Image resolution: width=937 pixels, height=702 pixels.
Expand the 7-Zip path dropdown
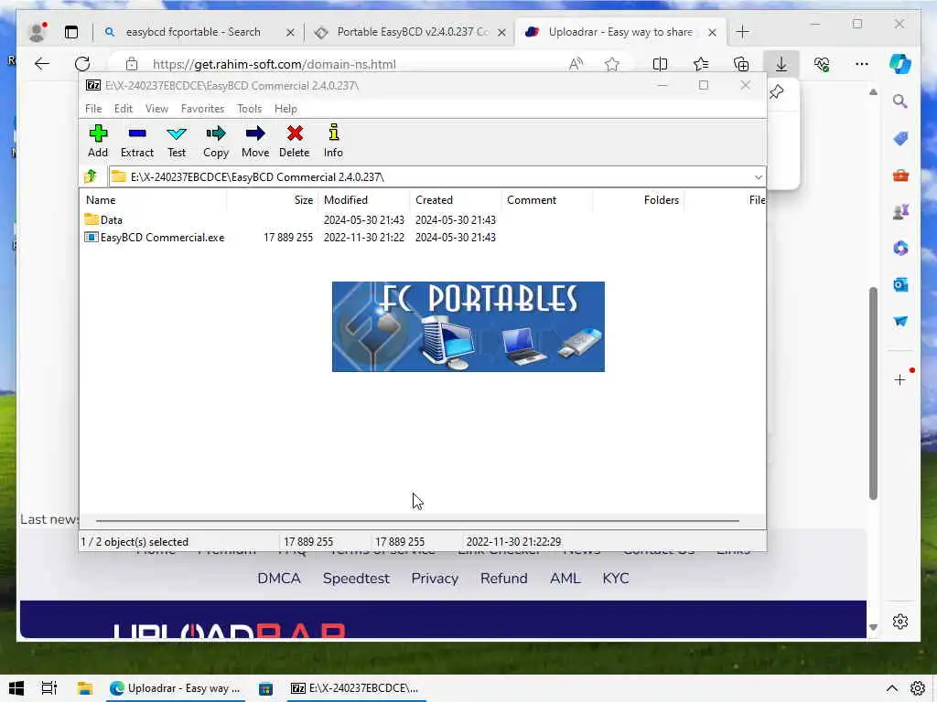(758, 176)
